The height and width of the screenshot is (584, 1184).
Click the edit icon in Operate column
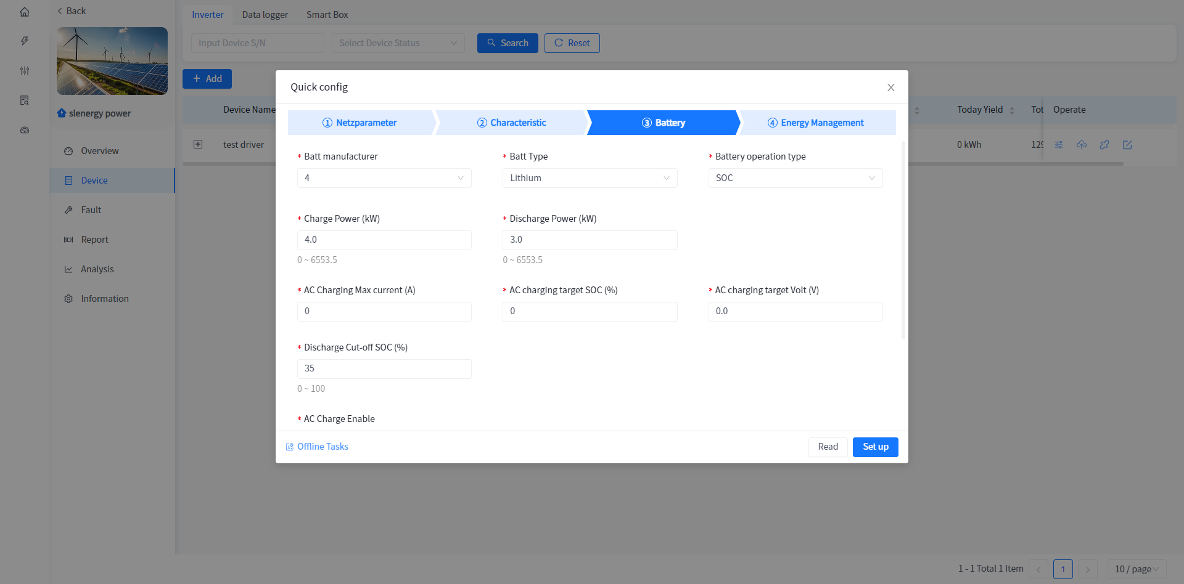(1127, 145)
